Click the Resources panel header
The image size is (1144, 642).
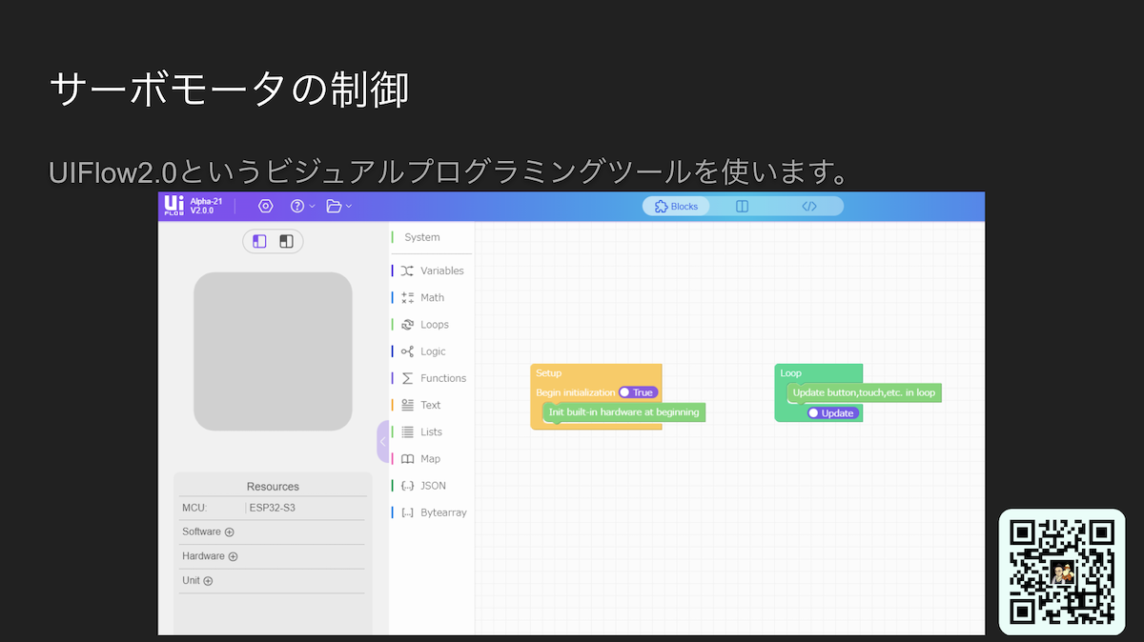273,487
